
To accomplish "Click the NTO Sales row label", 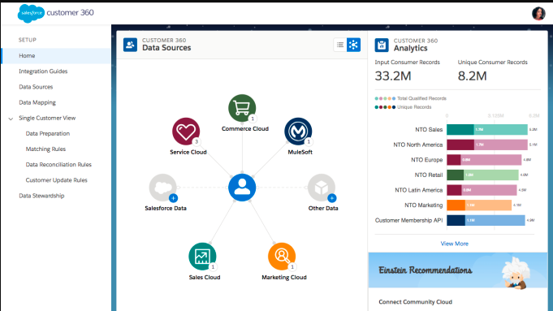I will coord(429,129).
